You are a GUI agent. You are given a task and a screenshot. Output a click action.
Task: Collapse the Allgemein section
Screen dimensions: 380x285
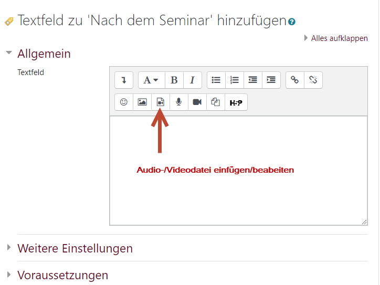coord(44,54)
